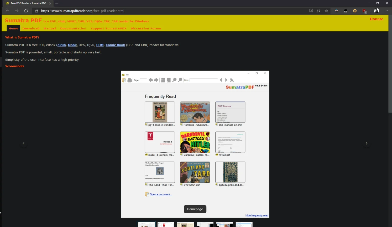Select the php_manual_en.chm thumbnail
392x227 pixels.
230,112
